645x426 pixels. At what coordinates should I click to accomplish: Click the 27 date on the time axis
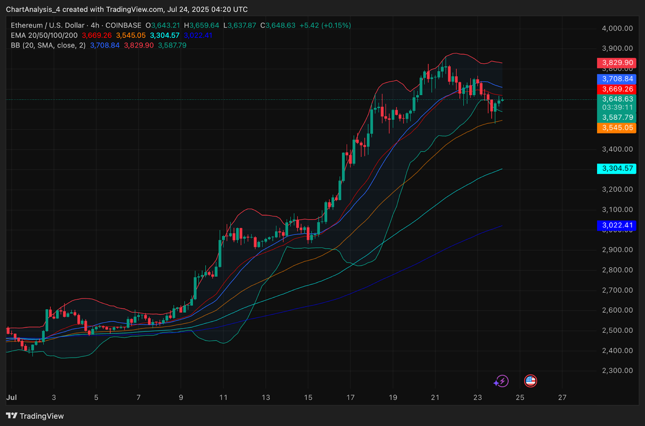(562, 397)
